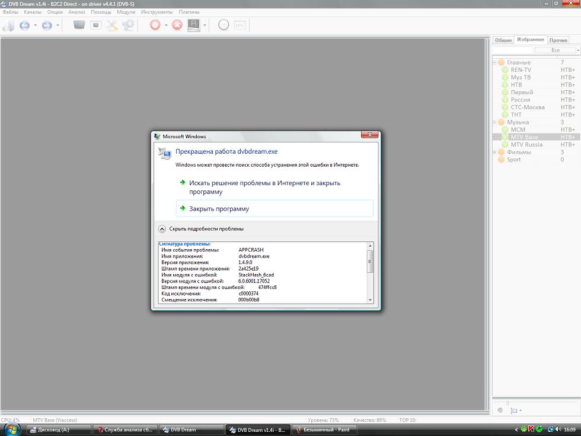Open the Каналы menu

pyautogui.click(x=33, y=12)
